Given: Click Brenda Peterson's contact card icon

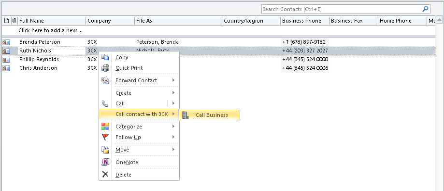Looking at the screenshot, I should pyautogui.click(x=6, y=42).
